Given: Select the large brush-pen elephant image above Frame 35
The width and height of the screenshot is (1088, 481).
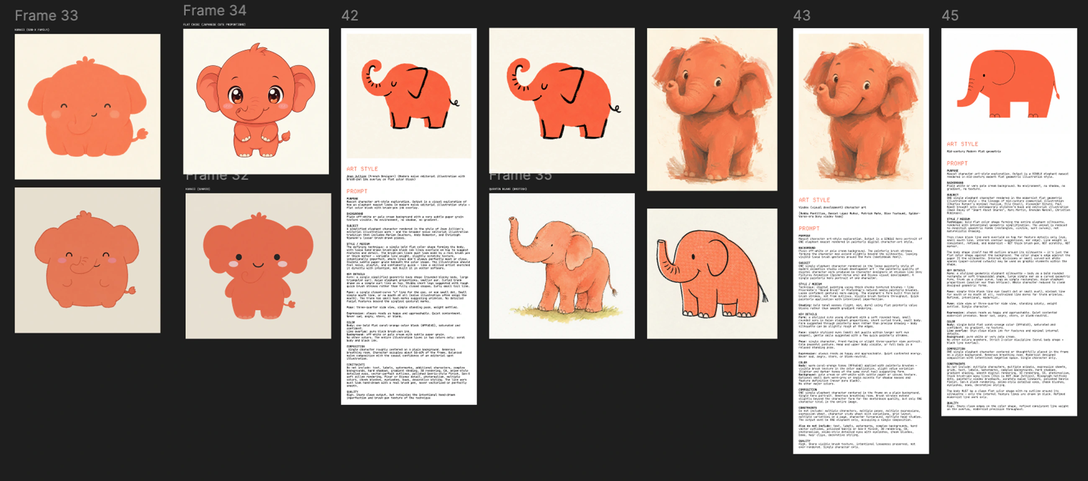Looking at the screenshot, I should pyautogui.click(x=562, y=101).
